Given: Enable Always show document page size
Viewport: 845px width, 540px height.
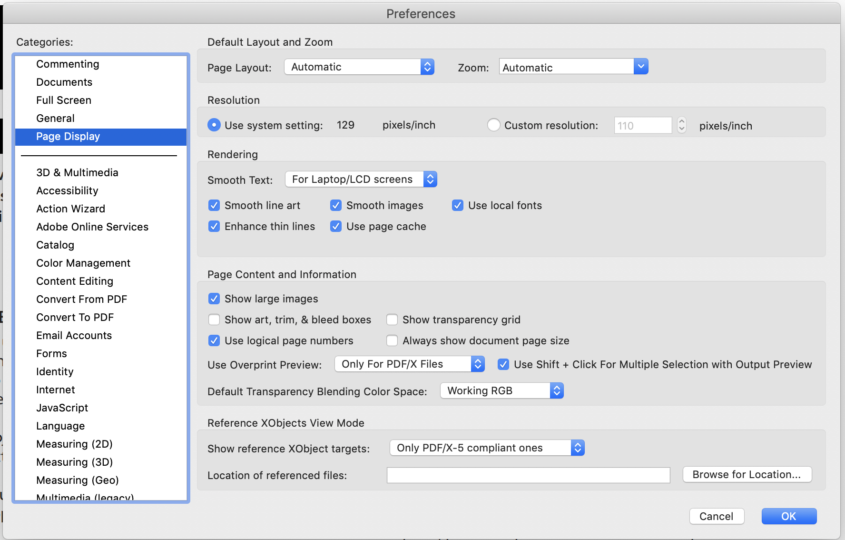Looking at the screenshot, I should click(392, 340).
